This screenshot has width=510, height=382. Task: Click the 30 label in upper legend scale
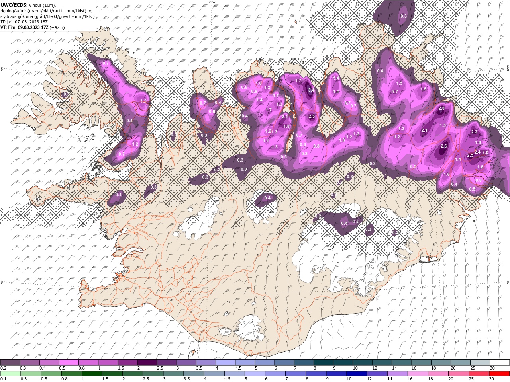[x=492, y=368]
